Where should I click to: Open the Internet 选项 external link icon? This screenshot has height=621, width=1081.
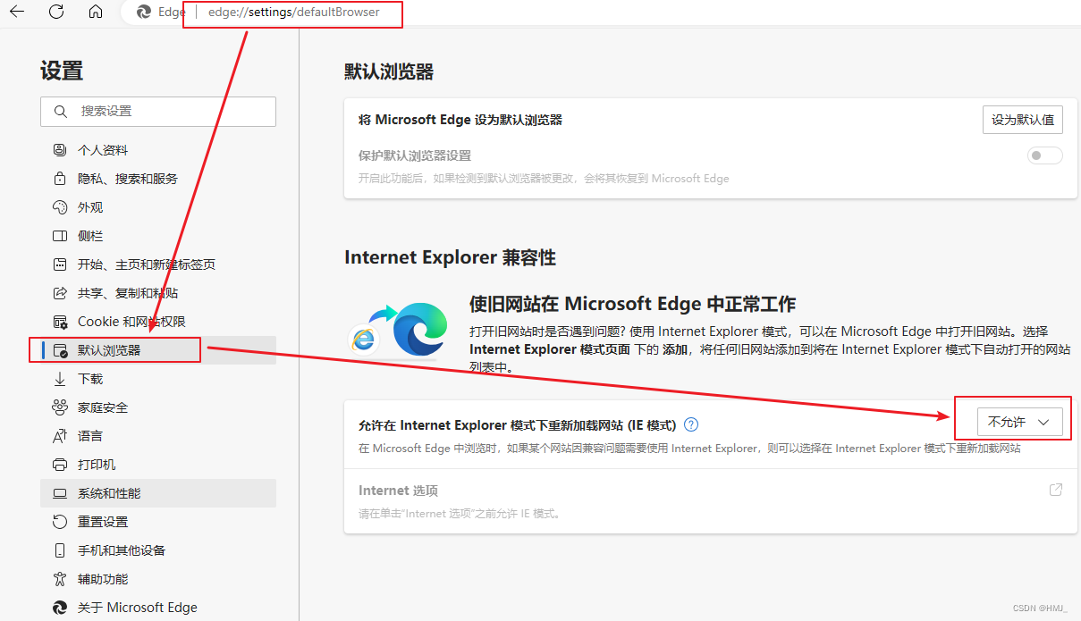(1055, 490)
